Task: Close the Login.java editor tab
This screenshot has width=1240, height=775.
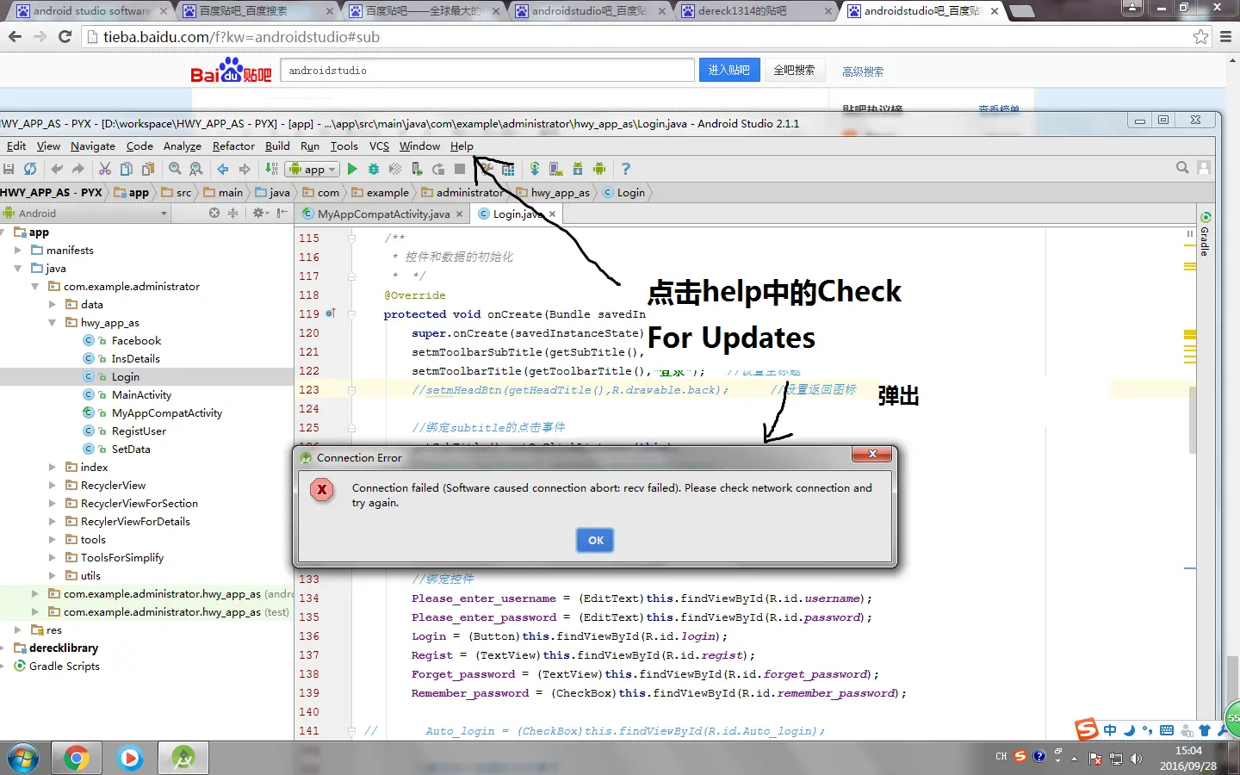Action: (552, 214)
